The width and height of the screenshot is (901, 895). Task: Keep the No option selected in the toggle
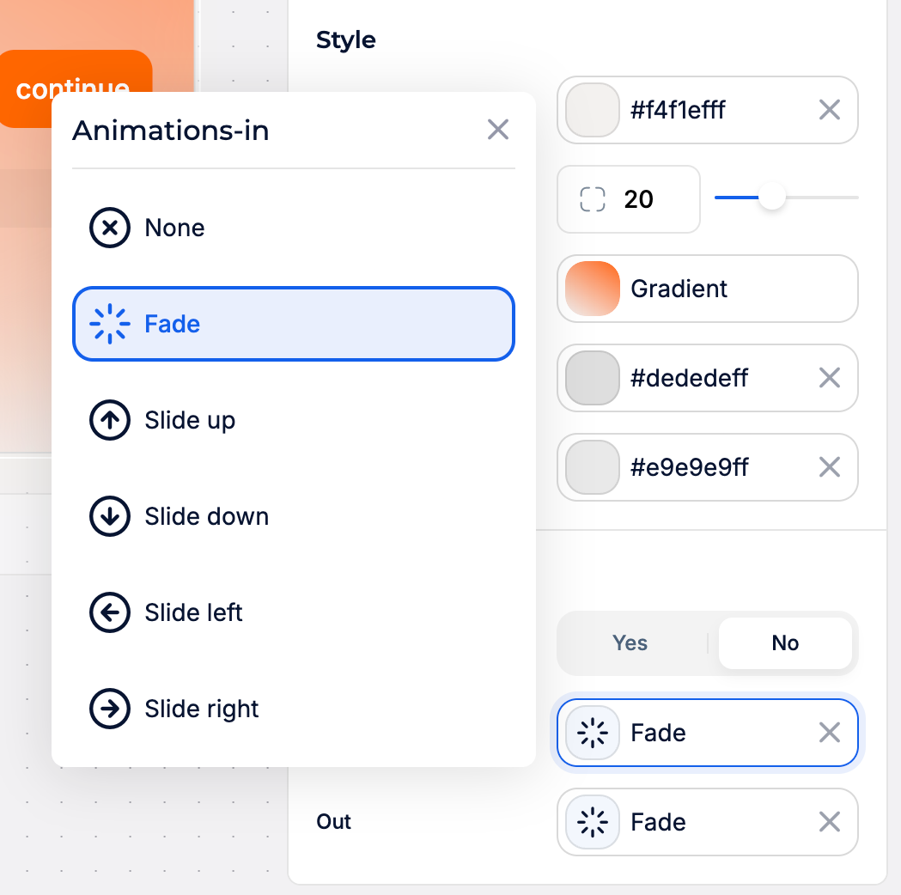coord(784,642)
